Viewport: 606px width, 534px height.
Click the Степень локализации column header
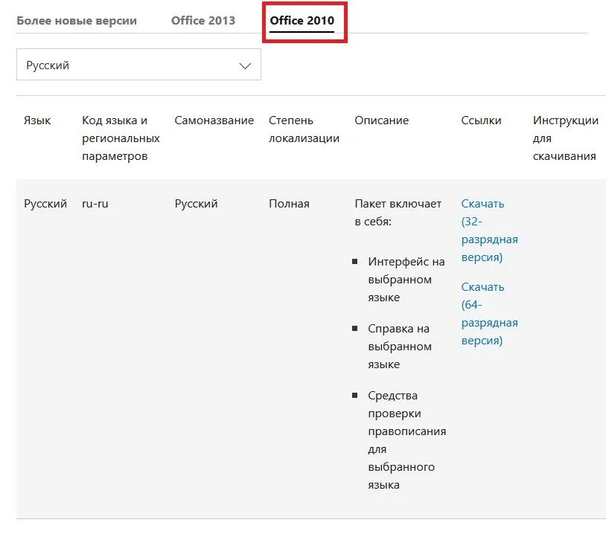tap(304, 129)
